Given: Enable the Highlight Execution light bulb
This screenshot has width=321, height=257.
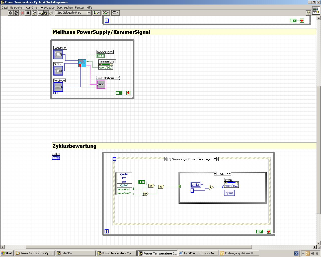Looking at the screenshot, I should pyautogui.click(x=34, y=13).
